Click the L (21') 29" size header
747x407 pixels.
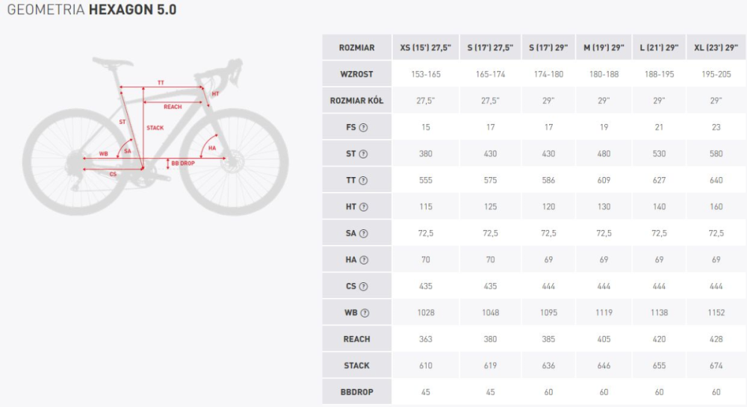click(659, 48)
